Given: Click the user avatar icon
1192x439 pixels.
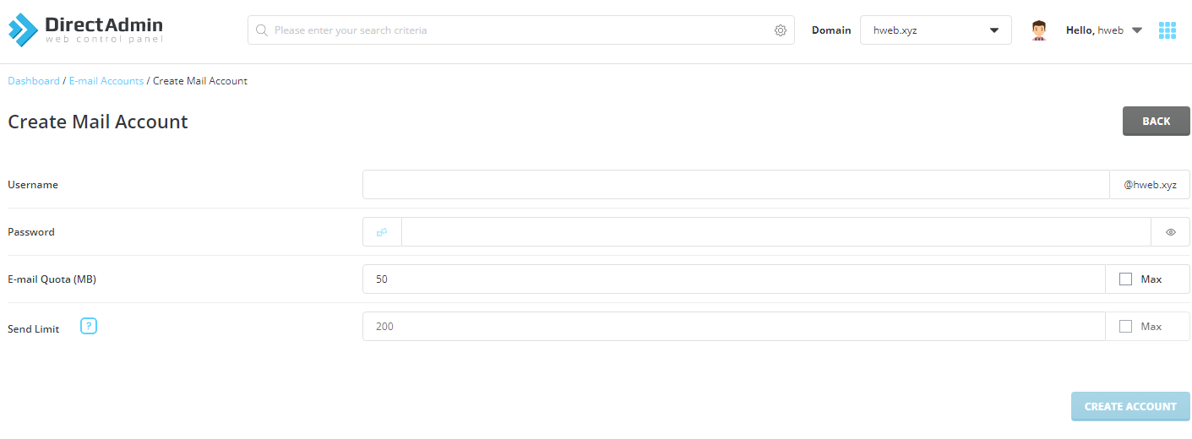Looking at the screenshot, I should tap(1039, 30).
